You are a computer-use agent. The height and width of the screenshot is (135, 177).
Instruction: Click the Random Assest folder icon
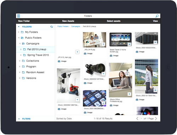tap(23, 72)
